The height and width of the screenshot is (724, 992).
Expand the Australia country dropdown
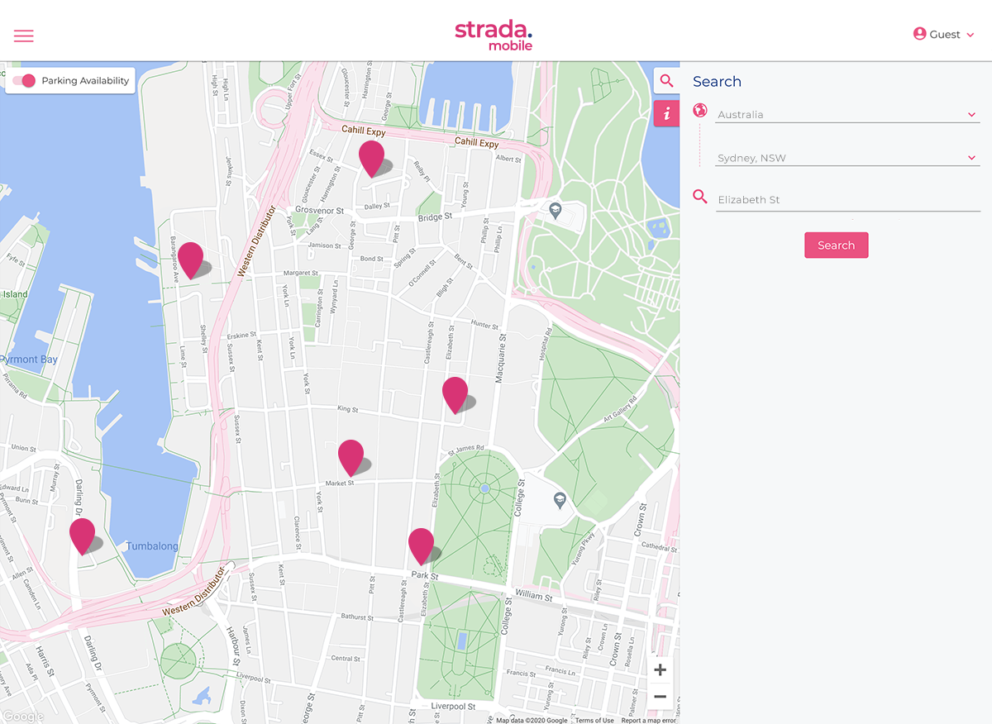coord(847,115)
